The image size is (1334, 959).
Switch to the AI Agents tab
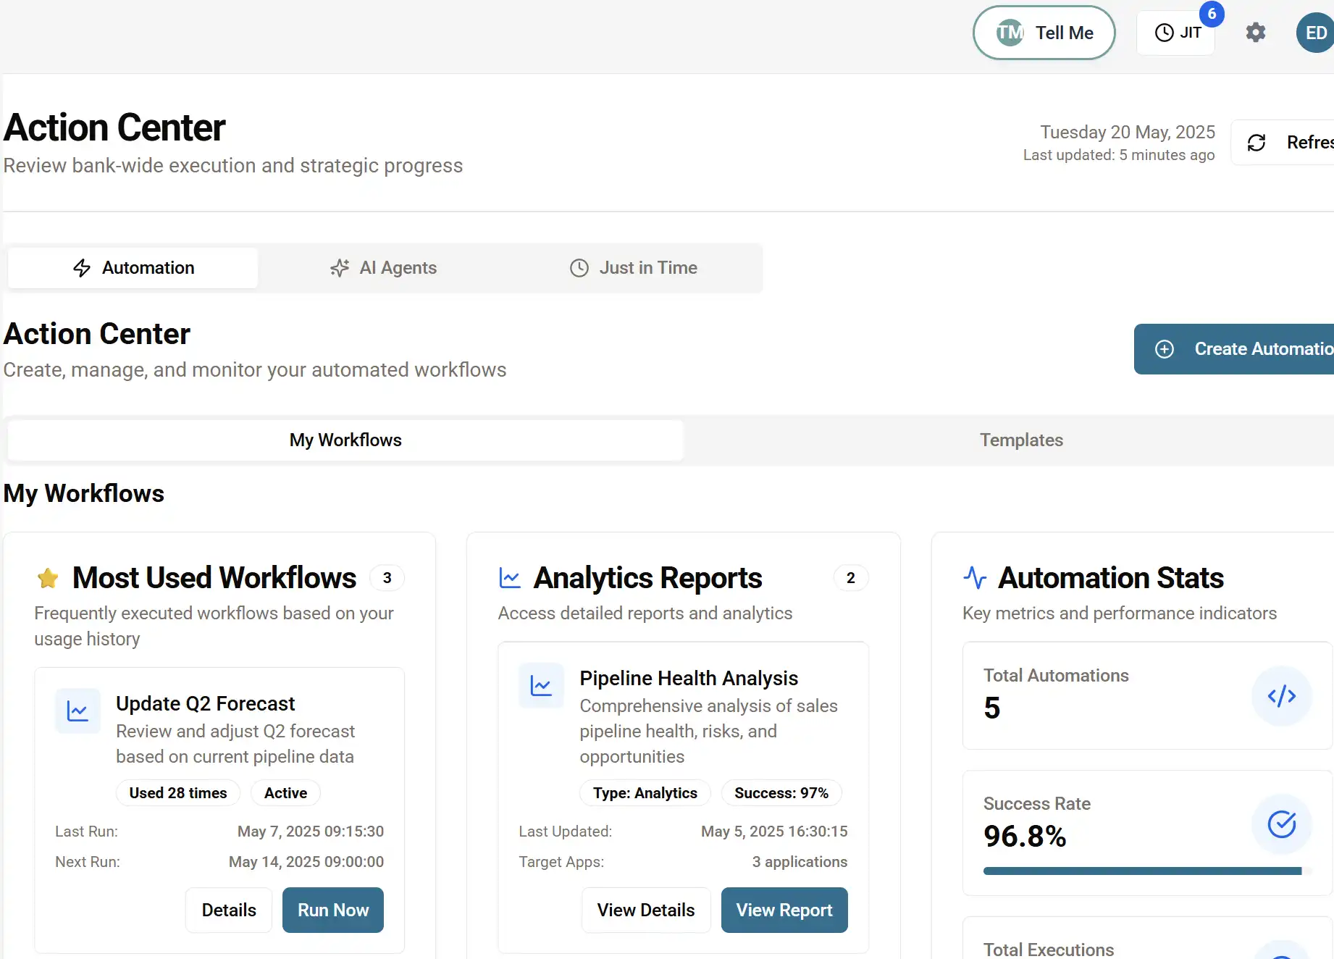point(383,268)
